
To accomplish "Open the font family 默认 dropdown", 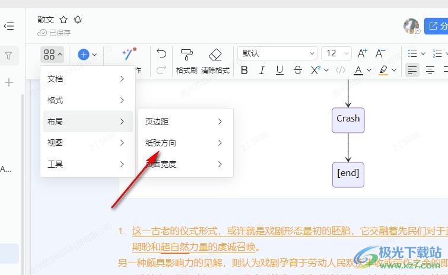I will click(x=277, y=53).
